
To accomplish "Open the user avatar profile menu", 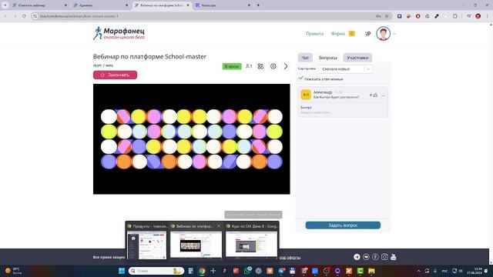I will (383, 34).
